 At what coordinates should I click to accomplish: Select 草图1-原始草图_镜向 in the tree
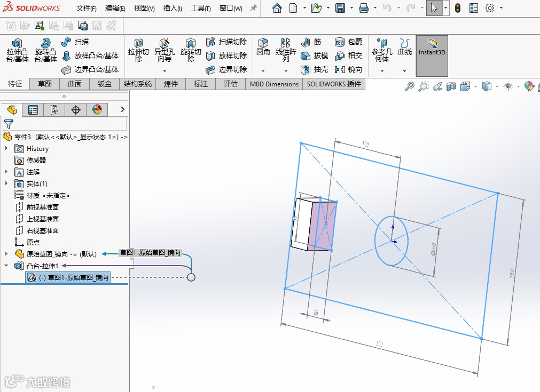68,277
